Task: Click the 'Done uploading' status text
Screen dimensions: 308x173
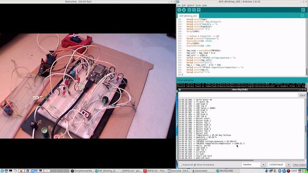Action: [x=185, y=80]
